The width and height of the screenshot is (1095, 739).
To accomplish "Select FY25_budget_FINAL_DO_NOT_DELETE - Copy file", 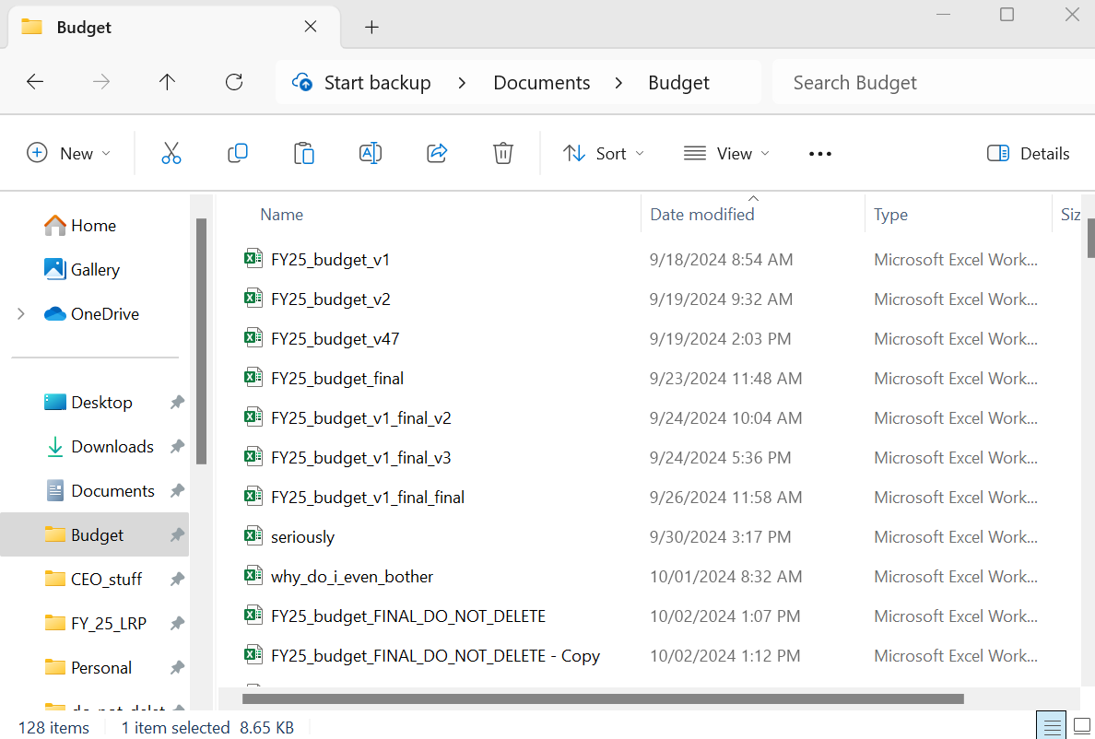I will tap(435, 655).
